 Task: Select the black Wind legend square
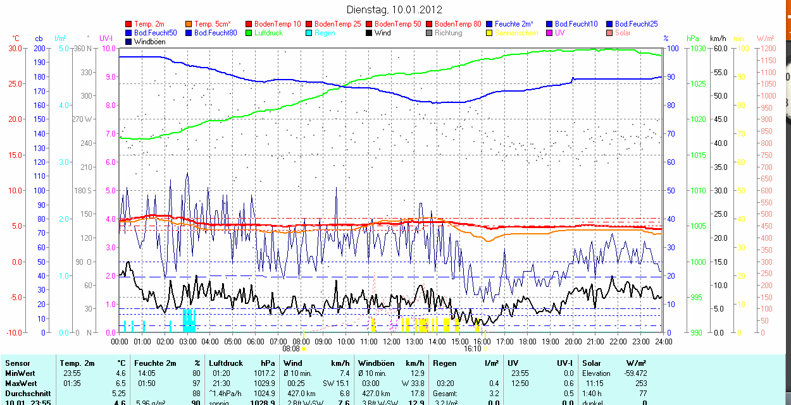coord(370,33)
